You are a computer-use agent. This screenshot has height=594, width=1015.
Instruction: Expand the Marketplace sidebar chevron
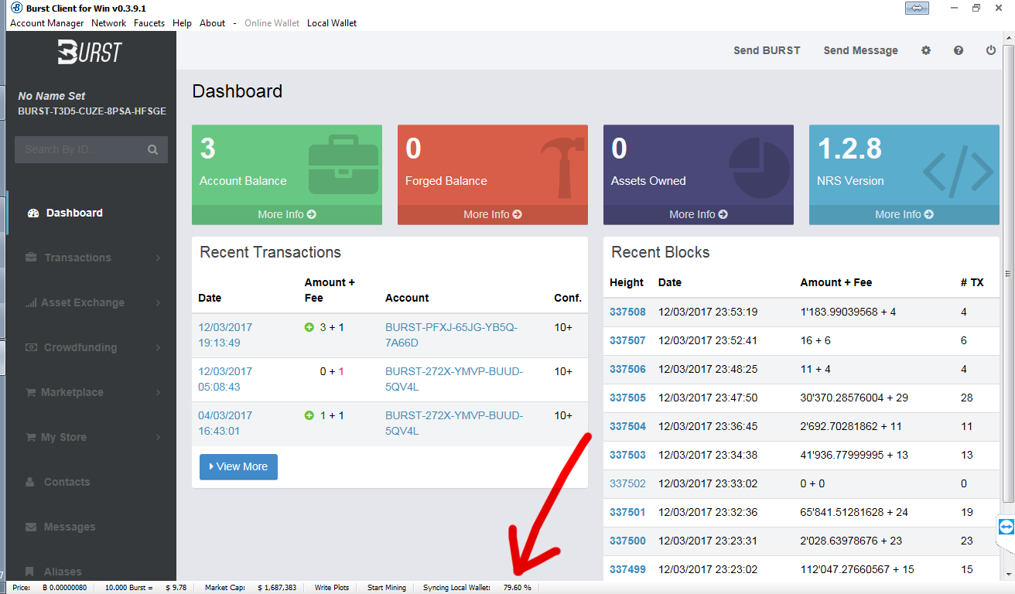[158, 392]
